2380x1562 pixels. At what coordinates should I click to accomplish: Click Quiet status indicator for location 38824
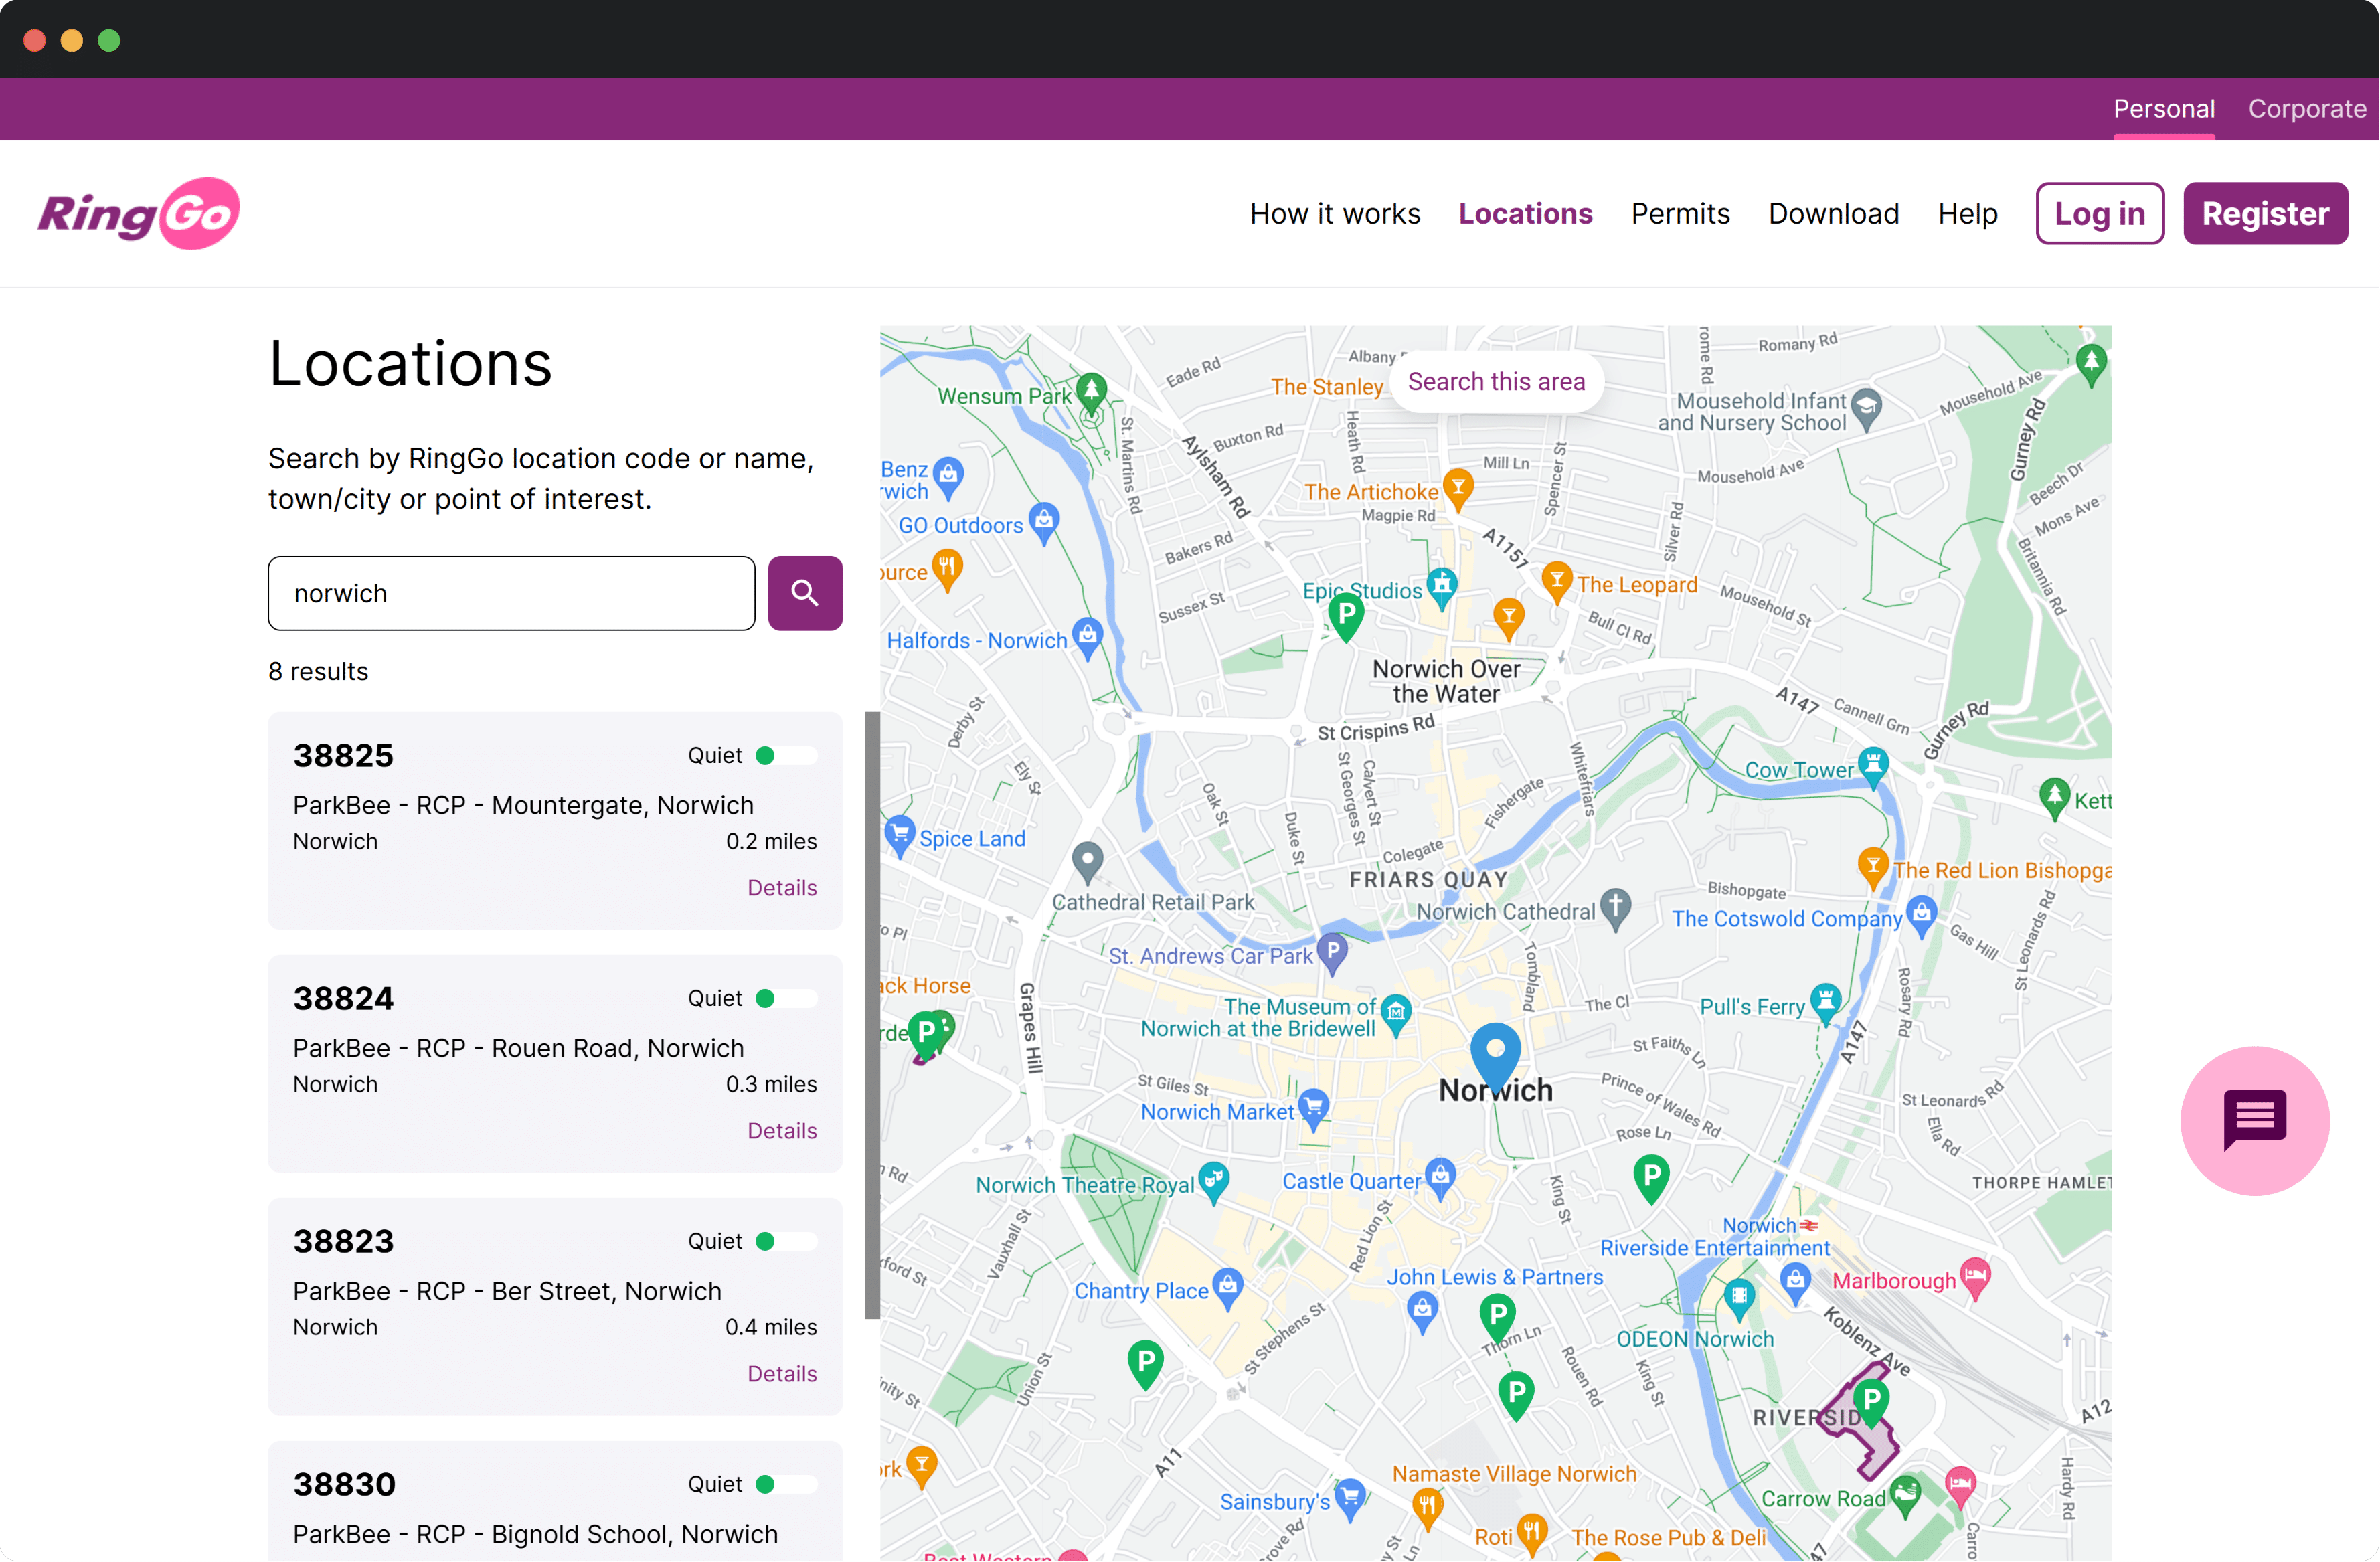[x=766, y=998]
